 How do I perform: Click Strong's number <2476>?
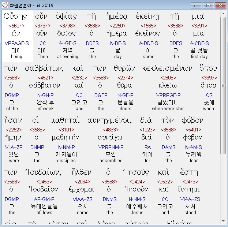coord(190,182)
